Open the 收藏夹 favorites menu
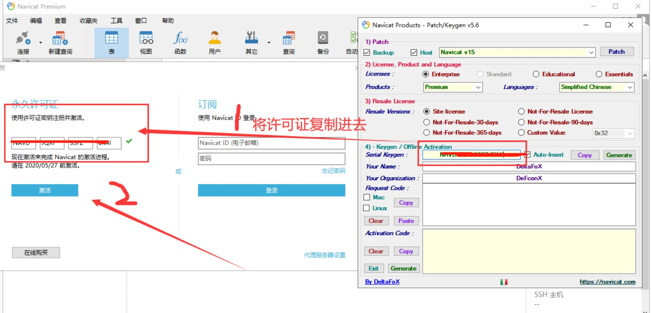Image resolution: width=652 pixels, height=313 pixels. (88, 20)
